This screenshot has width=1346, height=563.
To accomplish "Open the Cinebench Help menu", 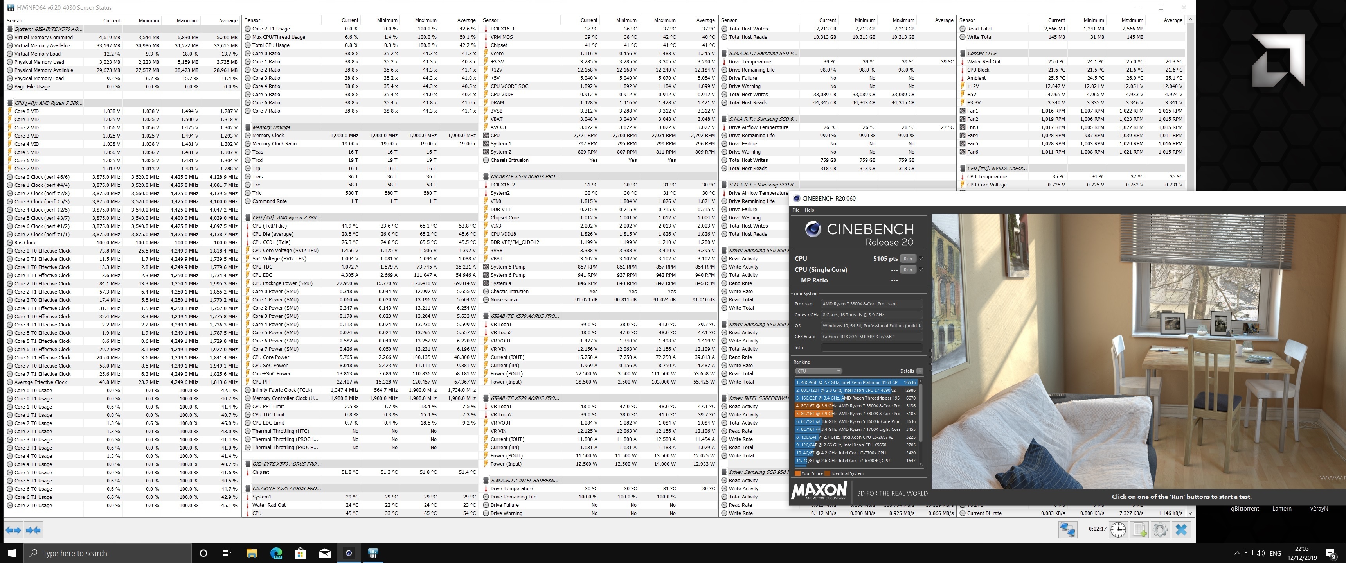I will (x=810, y=210).
